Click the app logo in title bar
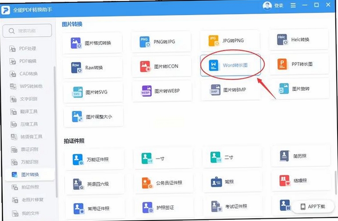338x221 pixels. (x=5, y=10)
